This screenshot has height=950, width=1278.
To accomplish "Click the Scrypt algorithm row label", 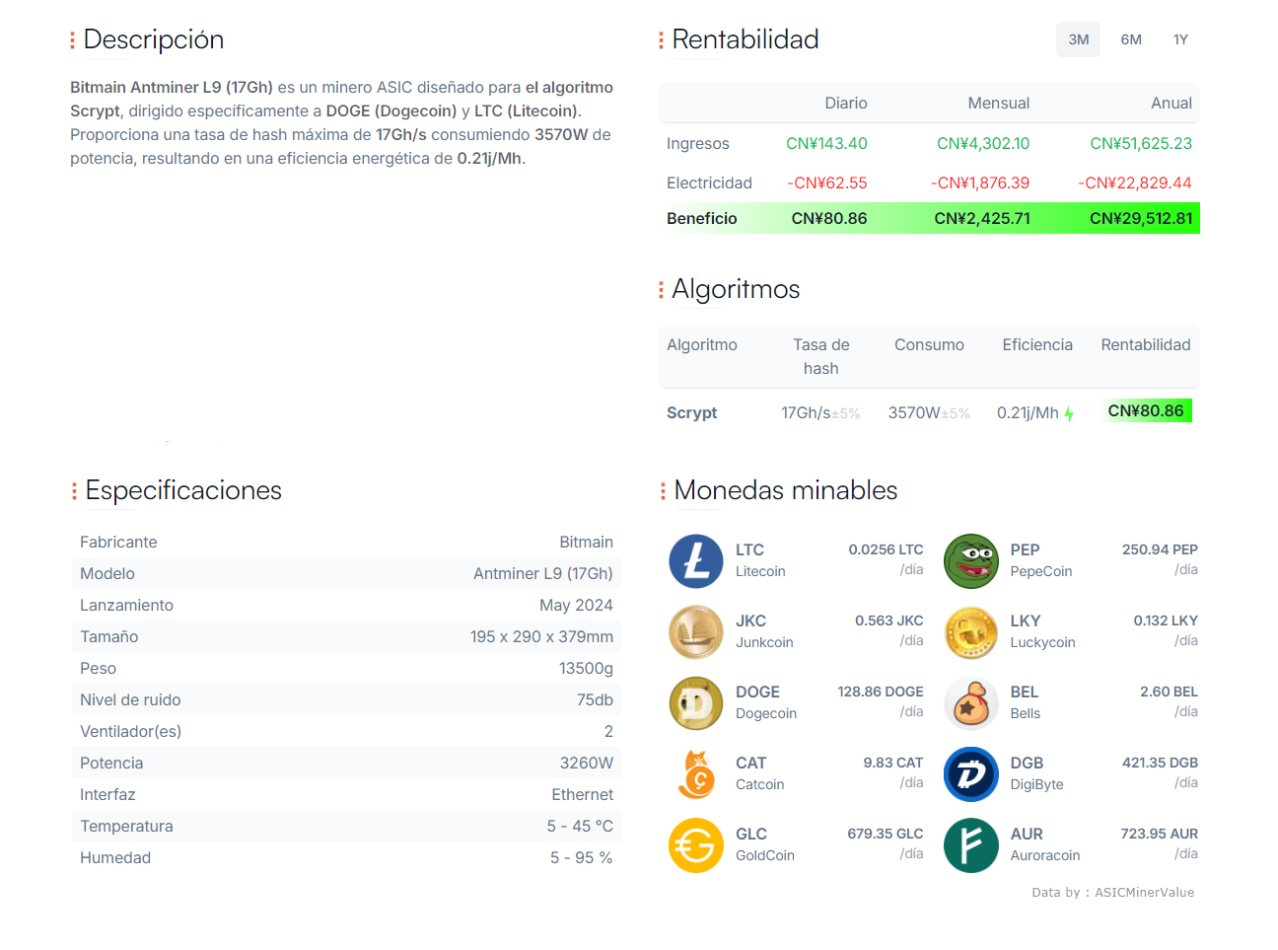I will point(691,412).
